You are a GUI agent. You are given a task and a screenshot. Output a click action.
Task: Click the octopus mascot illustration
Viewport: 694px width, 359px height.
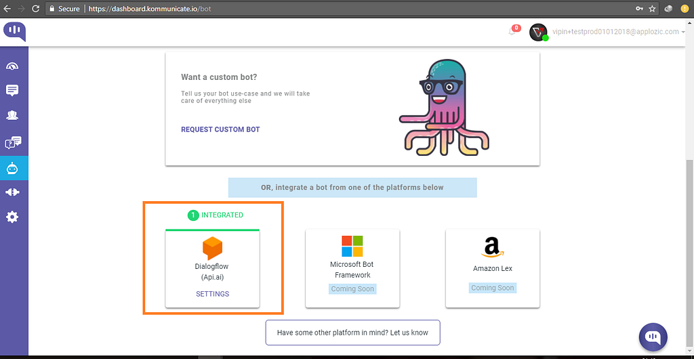445,108
